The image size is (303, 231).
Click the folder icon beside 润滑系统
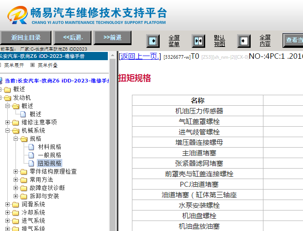pos(15,204)
